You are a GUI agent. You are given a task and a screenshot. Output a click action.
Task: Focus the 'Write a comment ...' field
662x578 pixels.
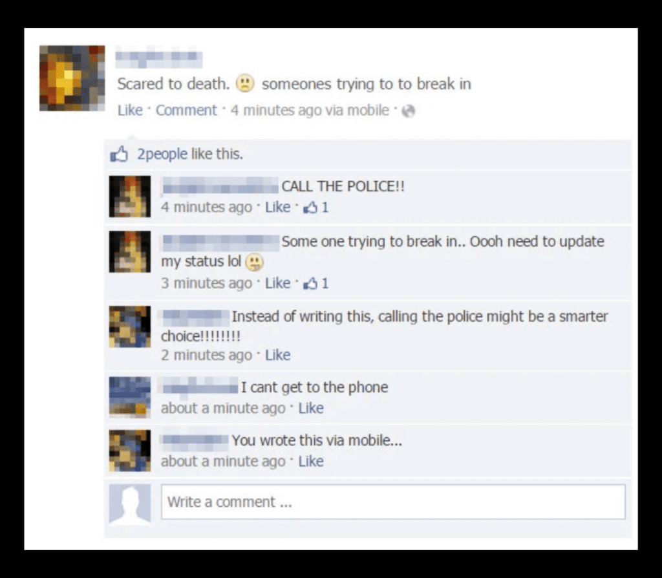point(393,502)
